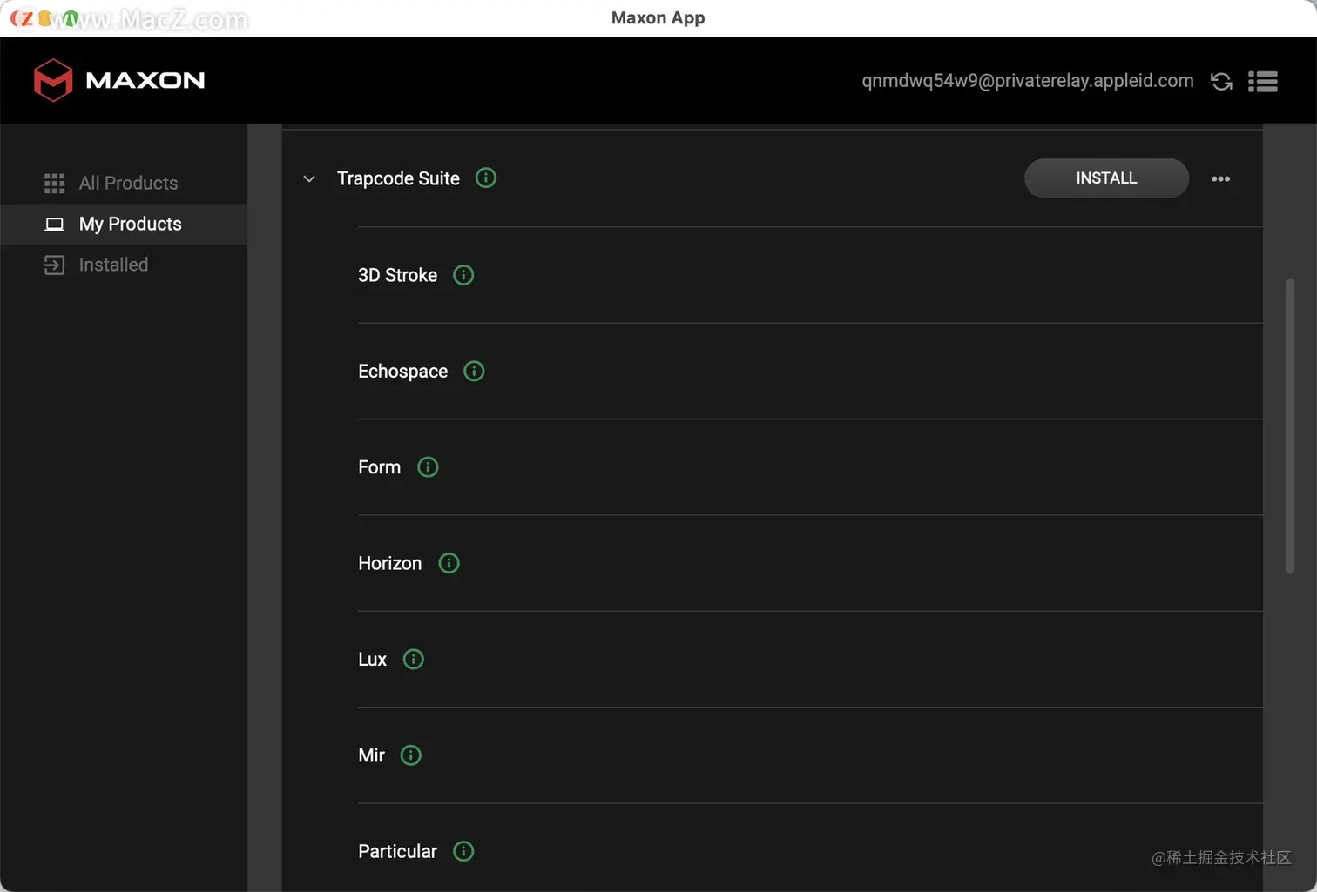Viewport: 1317px width, 892px height.
Task: Open the All Products grid icon
Action: 54,183
